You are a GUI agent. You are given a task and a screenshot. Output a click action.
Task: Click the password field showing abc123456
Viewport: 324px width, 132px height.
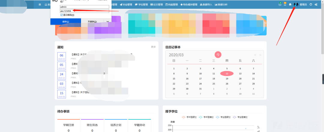pyautogui.click(x=84, y=11)
